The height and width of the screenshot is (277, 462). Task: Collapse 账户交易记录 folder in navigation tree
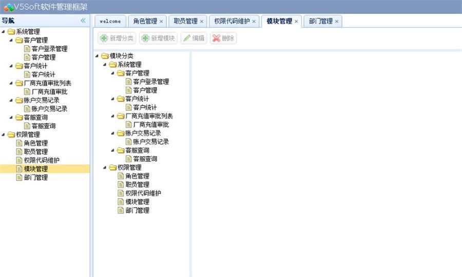pos(11,100)
